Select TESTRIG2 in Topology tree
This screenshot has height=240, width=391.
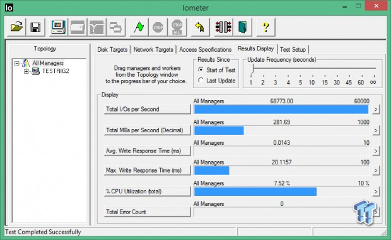[x=55, y=71]
